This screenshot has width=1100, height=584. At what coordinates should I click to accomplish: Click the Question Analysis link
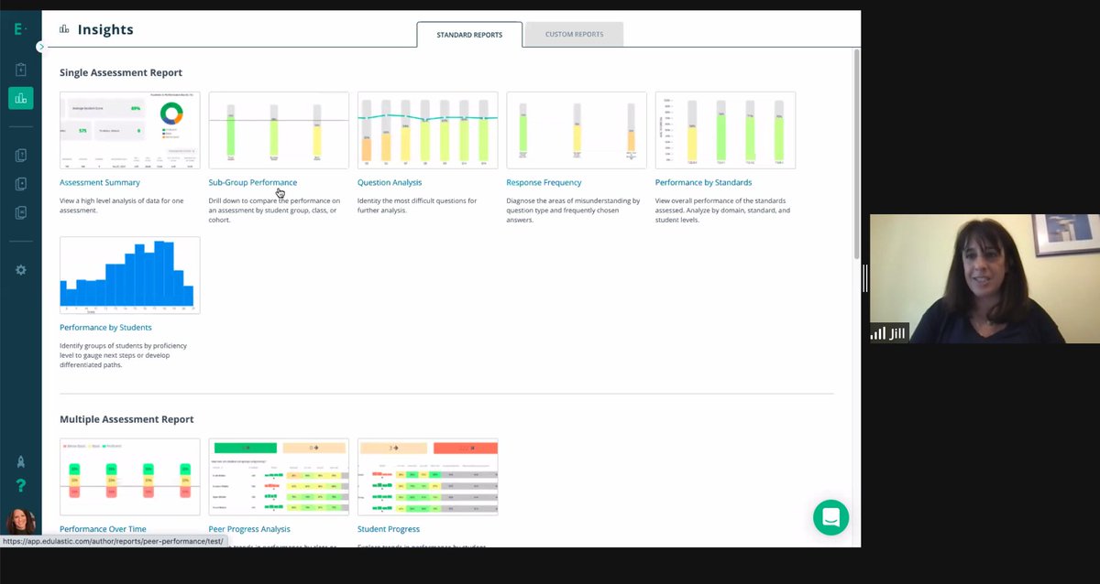coord(390,182)
